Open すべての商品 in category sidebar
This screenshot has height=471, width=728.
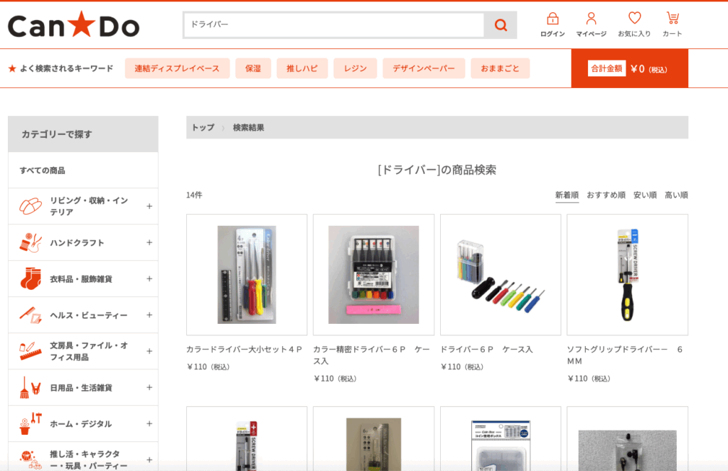(42, 170)
